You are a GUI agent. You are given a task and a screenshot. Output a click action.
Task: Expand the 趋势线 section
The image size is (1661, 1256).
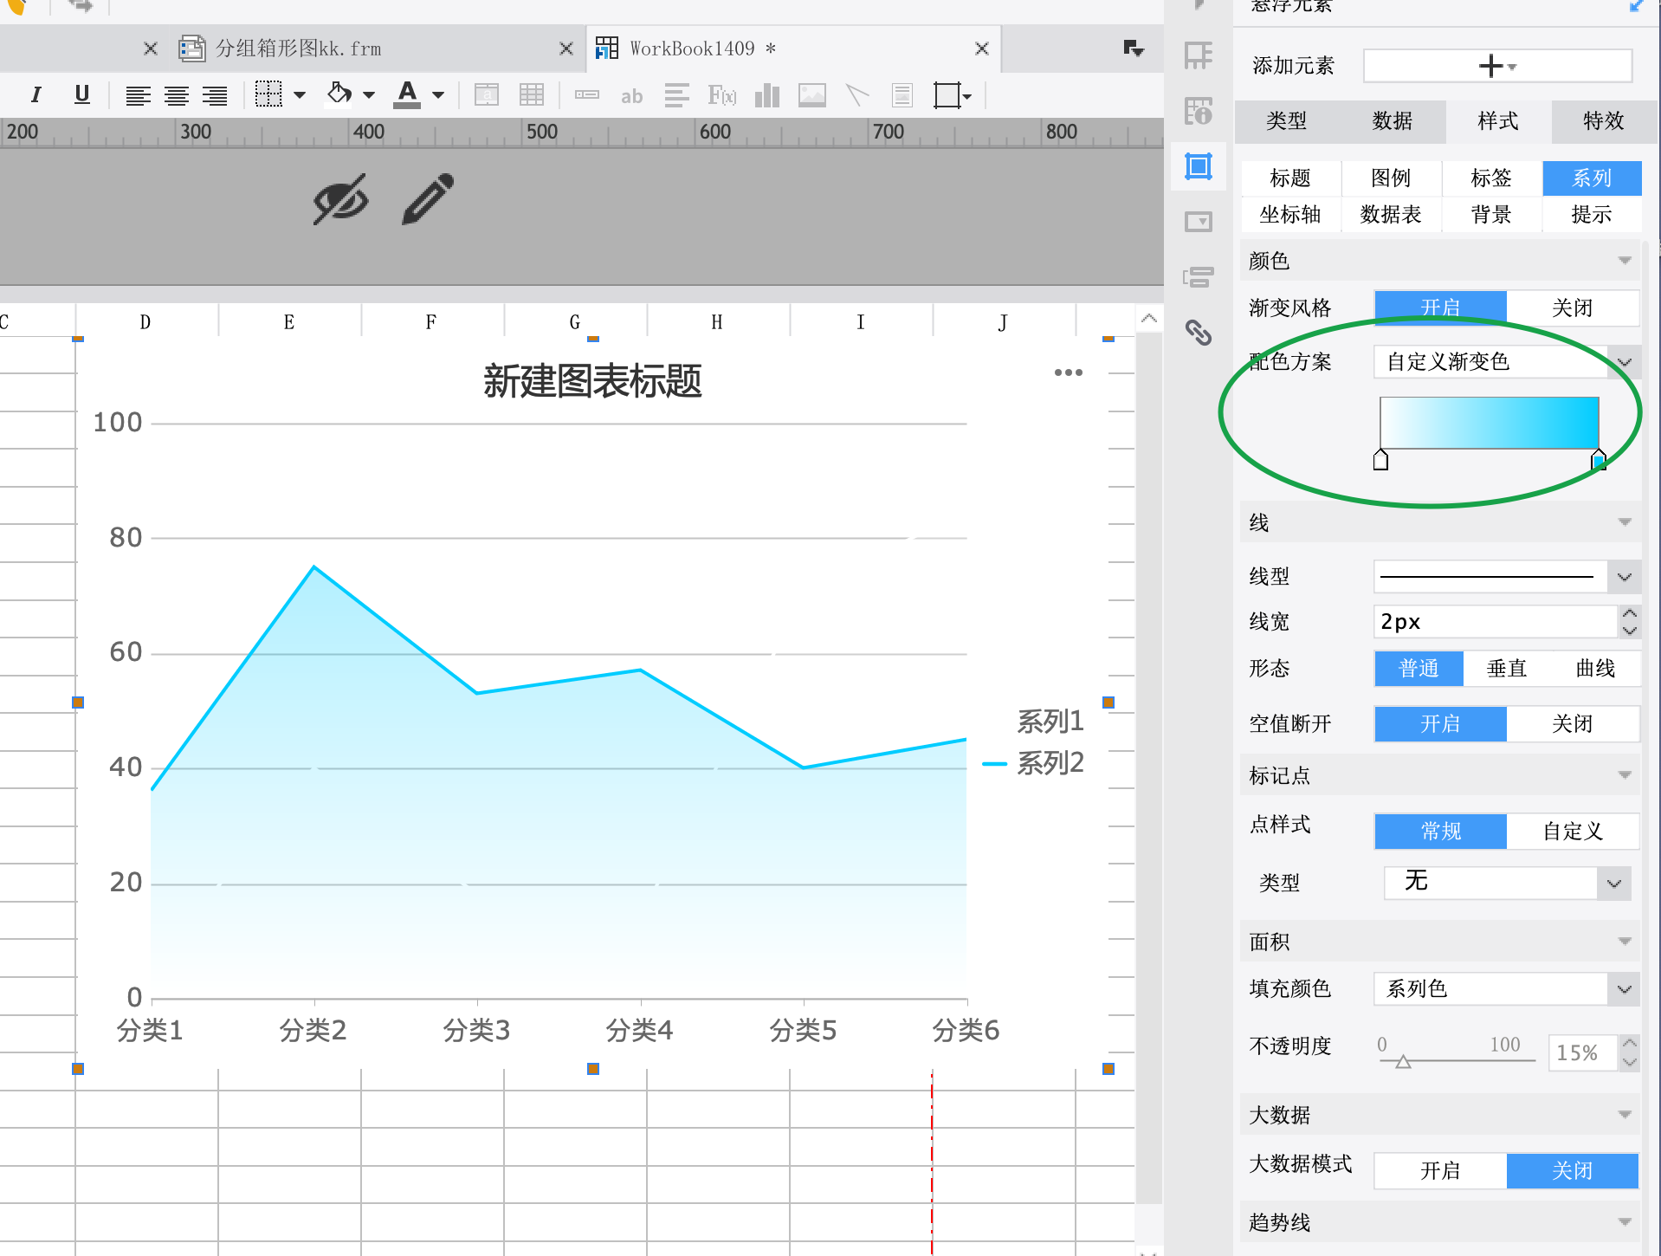click(1625, 1223)
